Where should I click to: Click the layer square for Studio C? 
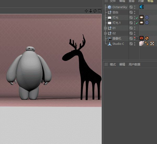point(131,44)
